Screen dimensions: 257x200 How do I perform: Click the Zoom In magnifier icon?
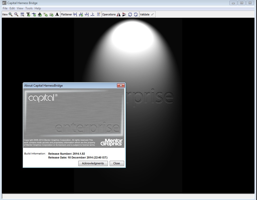tap(11, 14)
